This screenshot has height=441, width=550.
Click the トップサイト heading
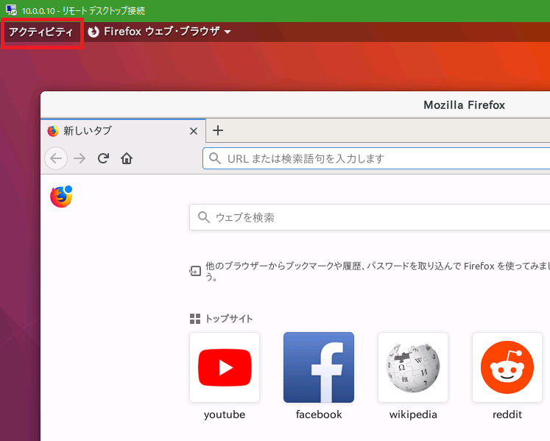[229, 319]
